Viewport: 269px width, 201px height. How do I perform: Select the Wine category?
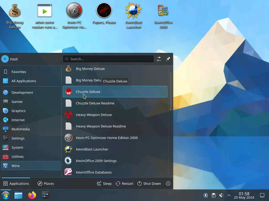[x=31, y=166]
